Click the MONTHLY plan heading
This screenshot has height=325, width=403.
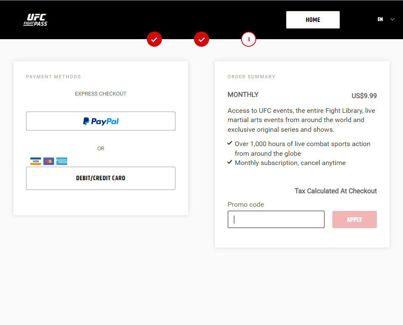pyautogui.click(x=243, y=95)
